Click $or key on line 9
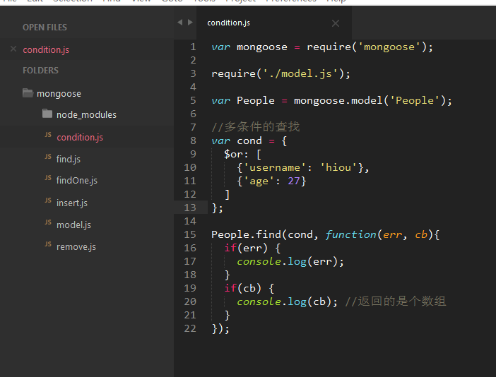This screenshot has width=496, height=377. pyautogui.click(x=233, y=154)
